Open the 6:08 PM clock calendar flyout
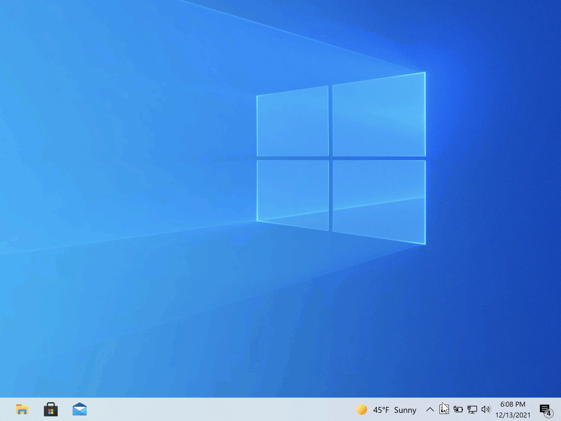Viewport: 561px width, 421px height. [513, 410]
